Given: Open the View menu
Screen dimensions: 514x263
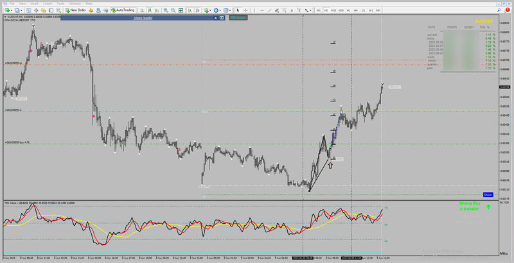Looking at the screenshot, I should pos(22,4).
